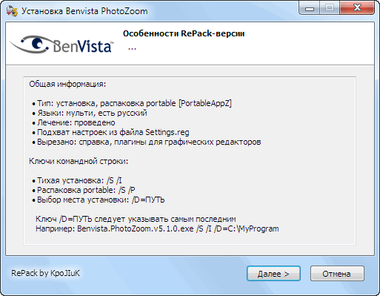This screenshot has width=380, height=296.
Task: Click the disabled maximize window button
Action: pos(330,8)
